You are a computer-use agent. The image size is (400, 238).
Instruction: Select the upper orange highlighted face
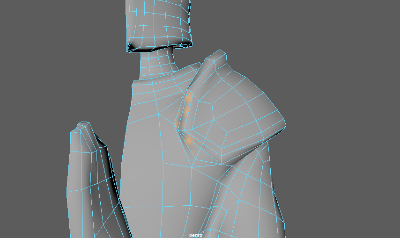coord(184,110)
